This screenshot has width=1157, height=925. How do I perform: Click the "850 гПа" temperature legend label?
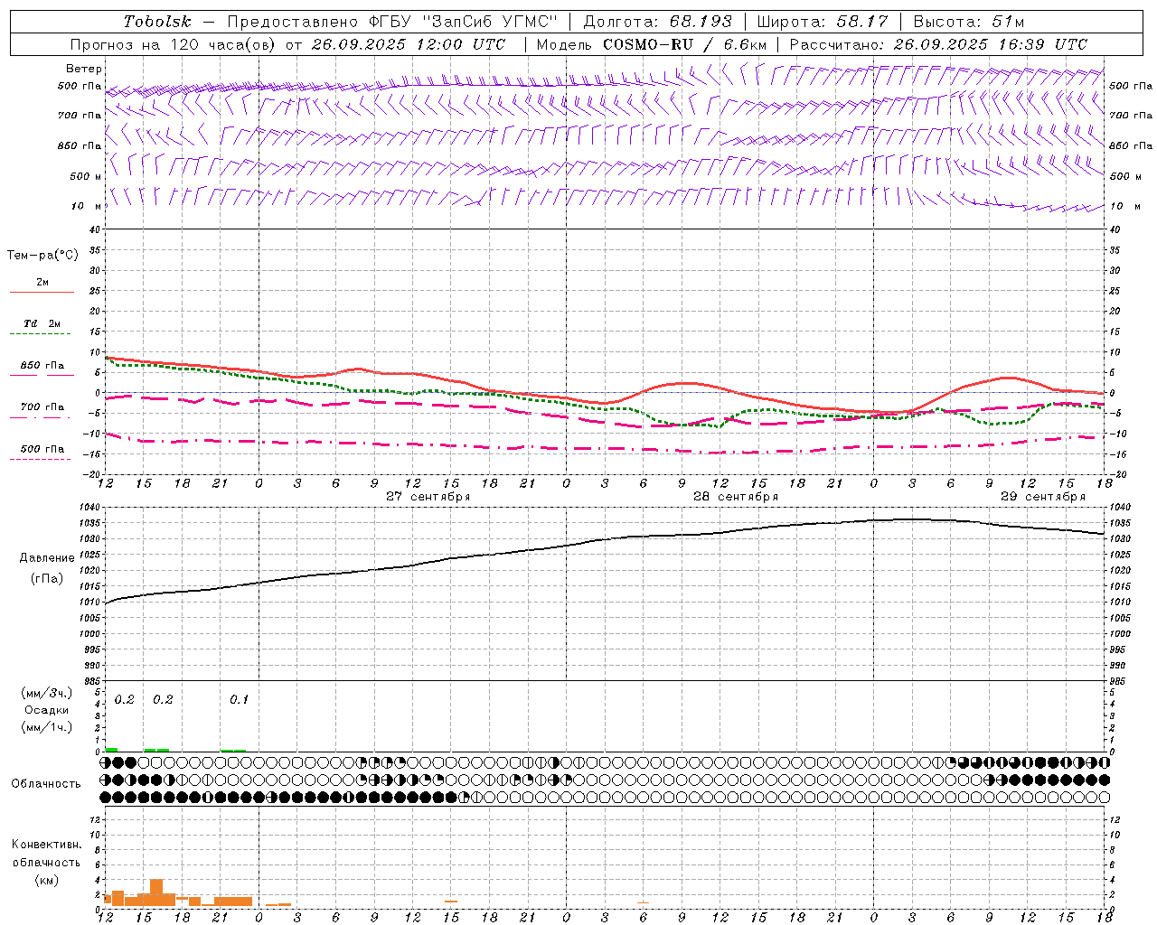click(x=42, y=366)
